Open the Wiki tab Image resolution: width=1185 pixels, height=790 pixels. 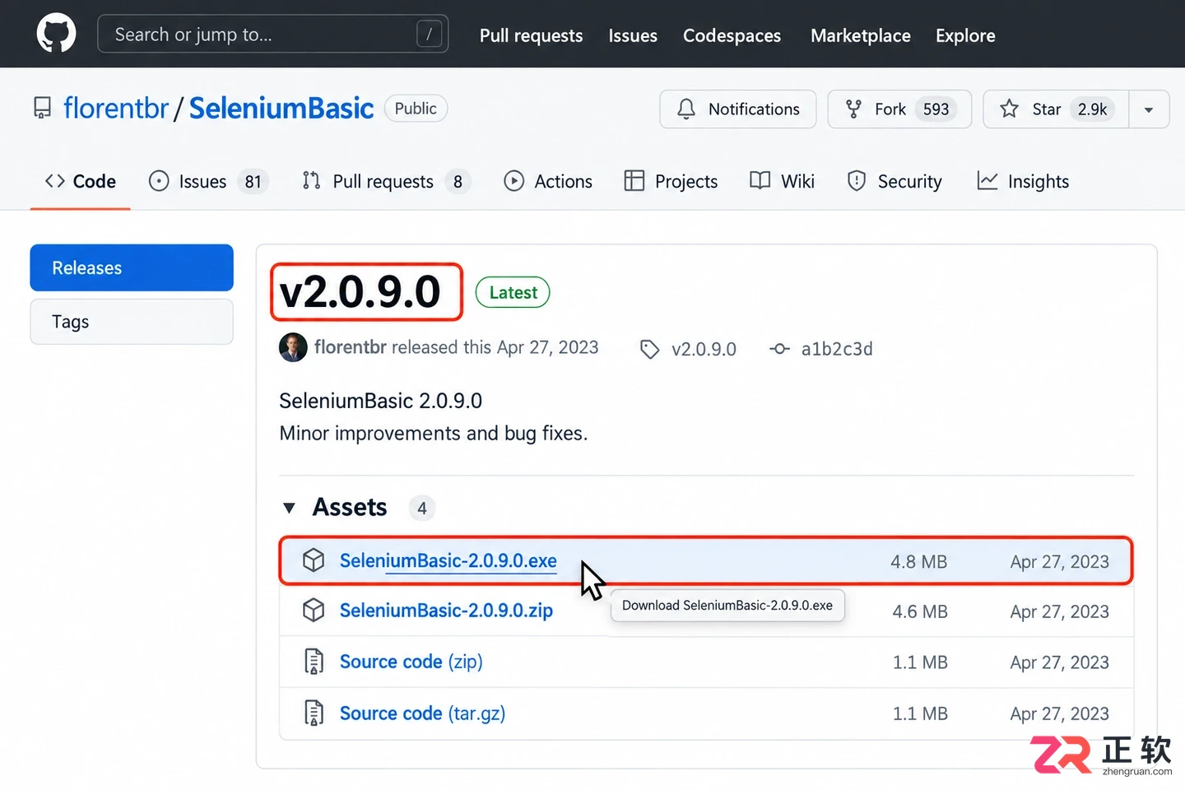click(782, 181)
